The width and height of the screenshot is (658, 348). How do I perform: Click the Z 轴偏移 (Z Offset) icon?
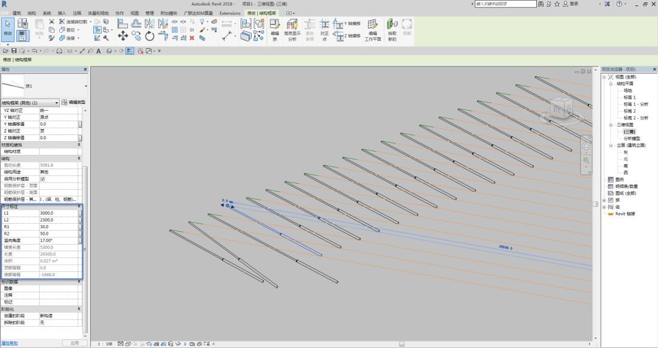pyautogui.click(x=338, y=36)
